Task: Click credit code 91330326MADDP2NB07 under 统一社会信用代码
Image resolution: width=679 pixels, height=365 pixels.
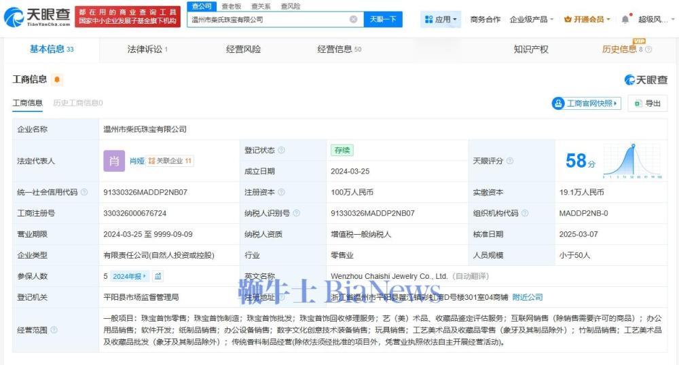Action: 145,192
